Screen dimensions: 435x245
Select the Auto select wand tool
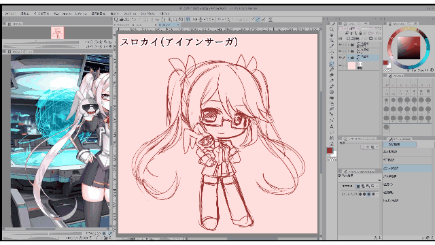pyautogui.click(x=332, y=58)
